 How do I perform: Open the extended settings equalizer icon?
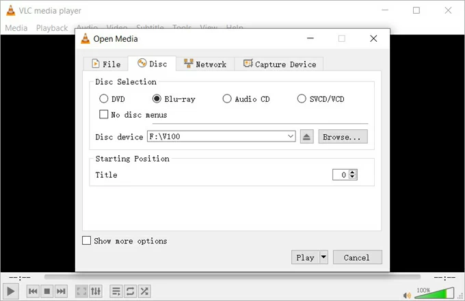pos(96,291)
